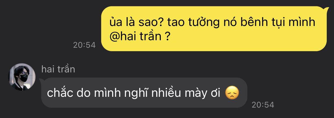Open hai trần's profile picture avatar

22,77
